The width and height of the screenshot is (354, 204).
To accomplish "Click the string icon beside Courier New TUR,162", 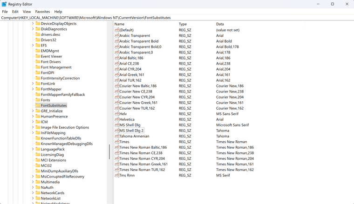I will tap(117, 108).
